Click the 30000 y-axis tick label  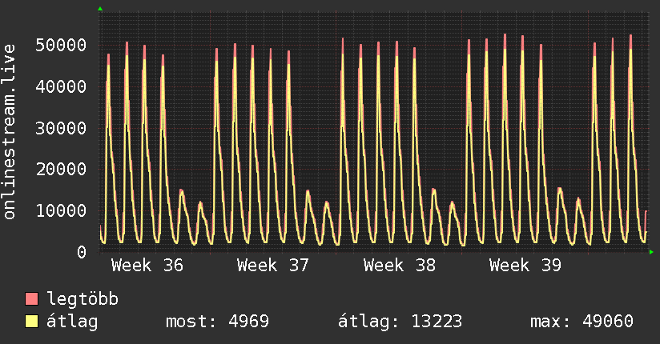(x=61, y=128)
